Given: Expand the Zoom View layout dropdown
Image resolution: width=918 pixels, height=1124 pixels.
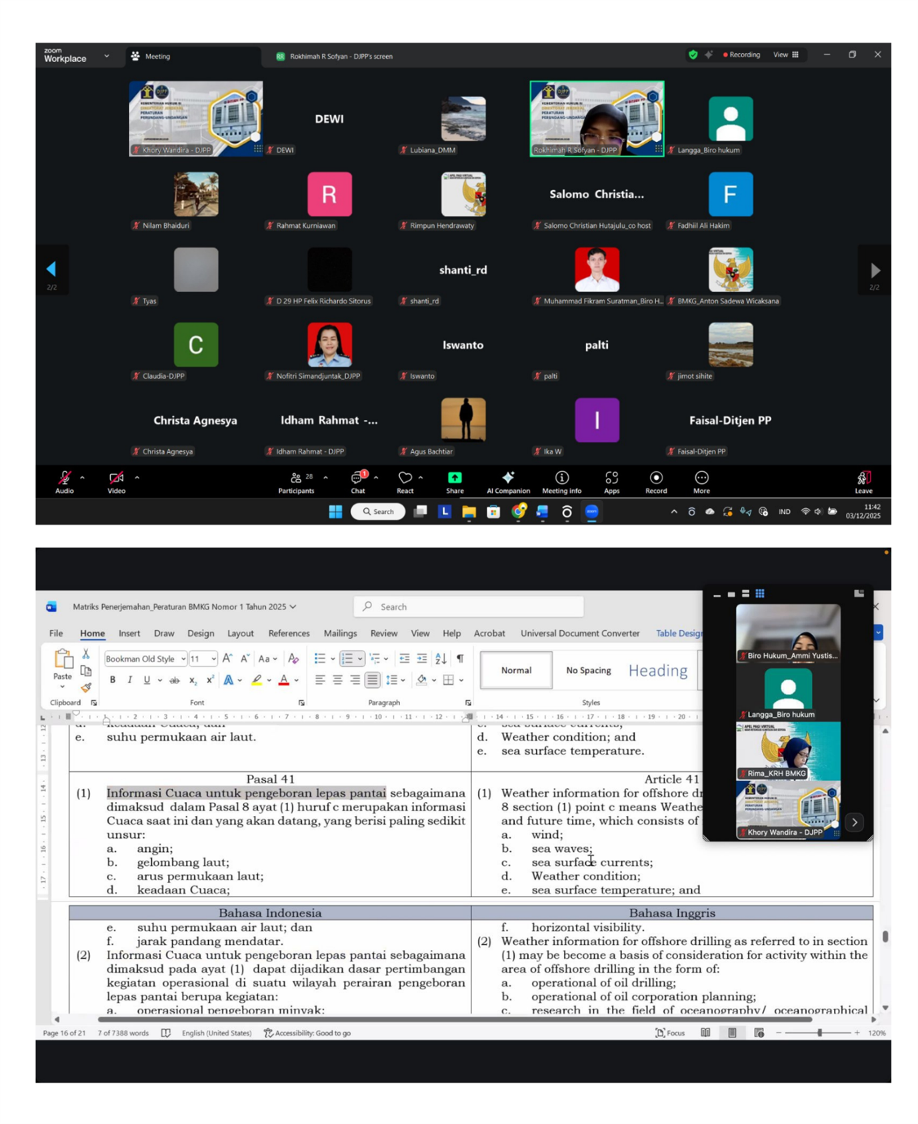Looking at the screenshot, I should pos(785,55).
